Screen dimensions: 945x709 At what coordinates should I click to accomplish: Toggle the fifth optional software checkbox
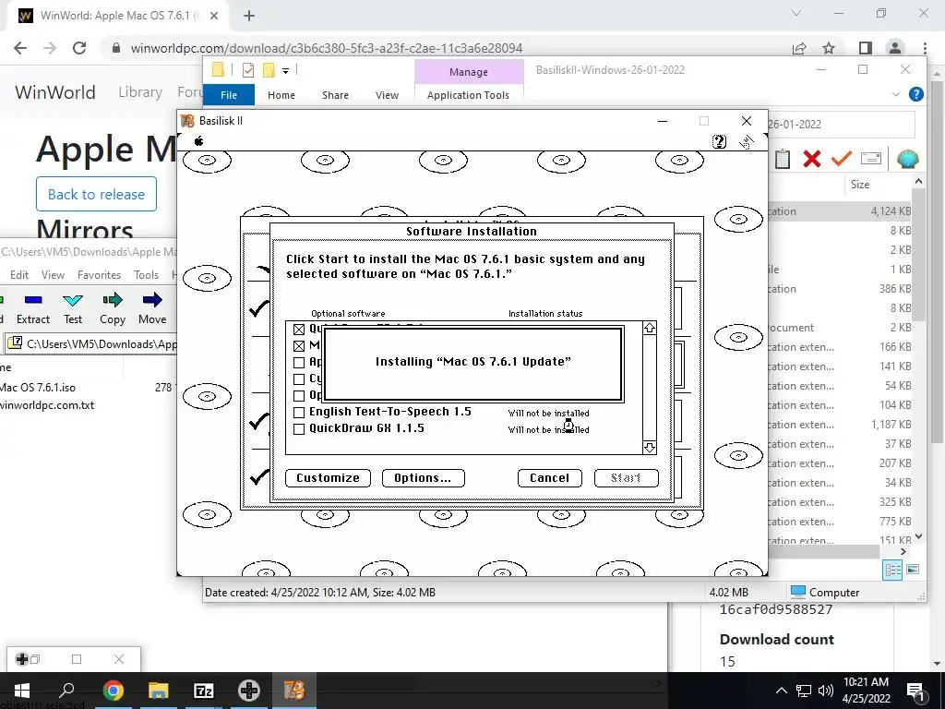point(299,396)
